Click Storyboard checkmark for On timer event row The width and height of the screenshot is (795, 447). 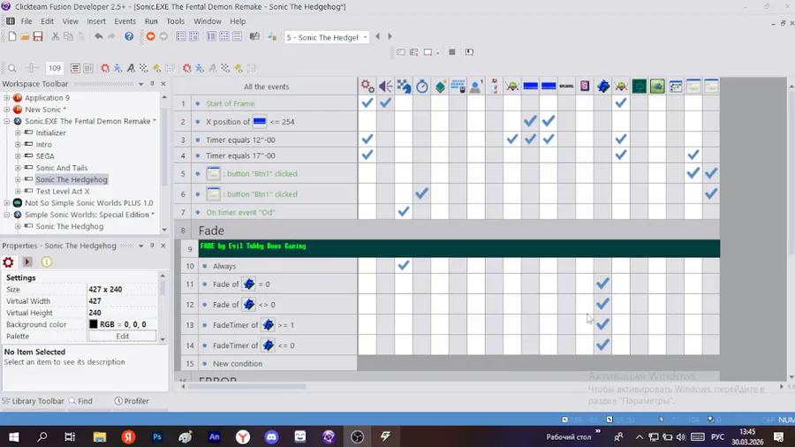(404, 212)
